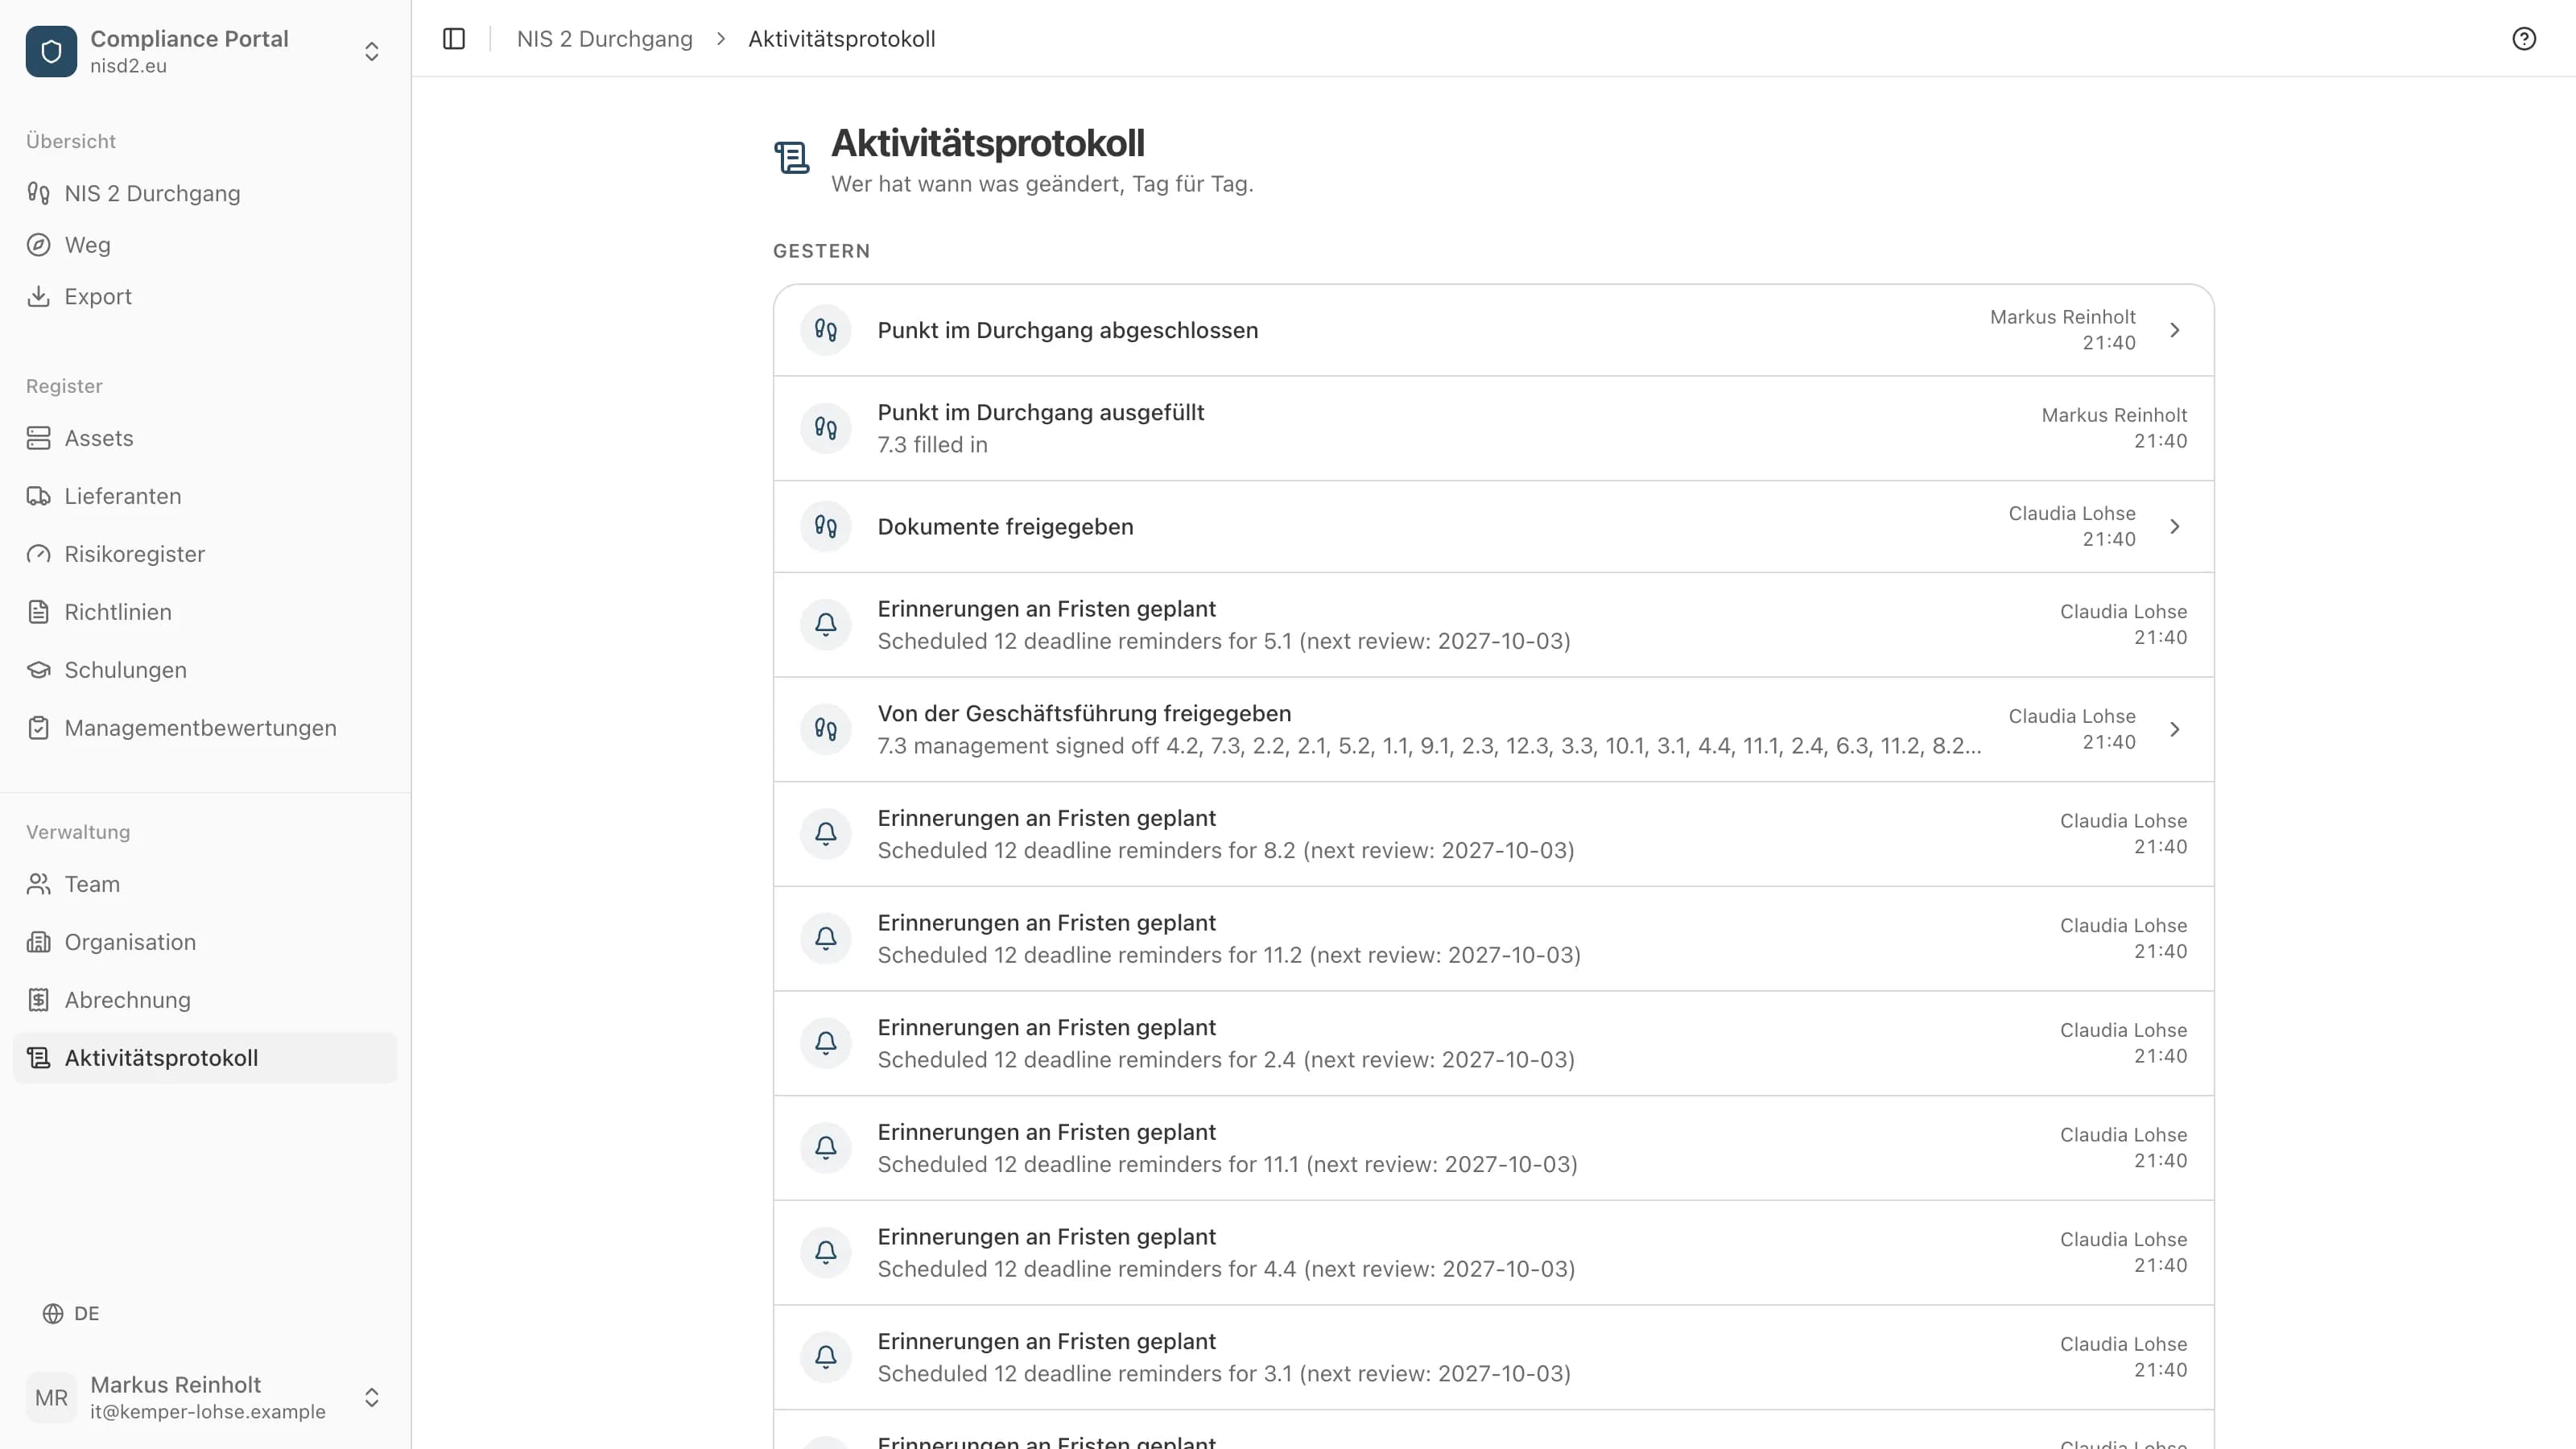Click the GESTERN date heading
This screenshot has height=1449, width=2576.
click(821, 251)
